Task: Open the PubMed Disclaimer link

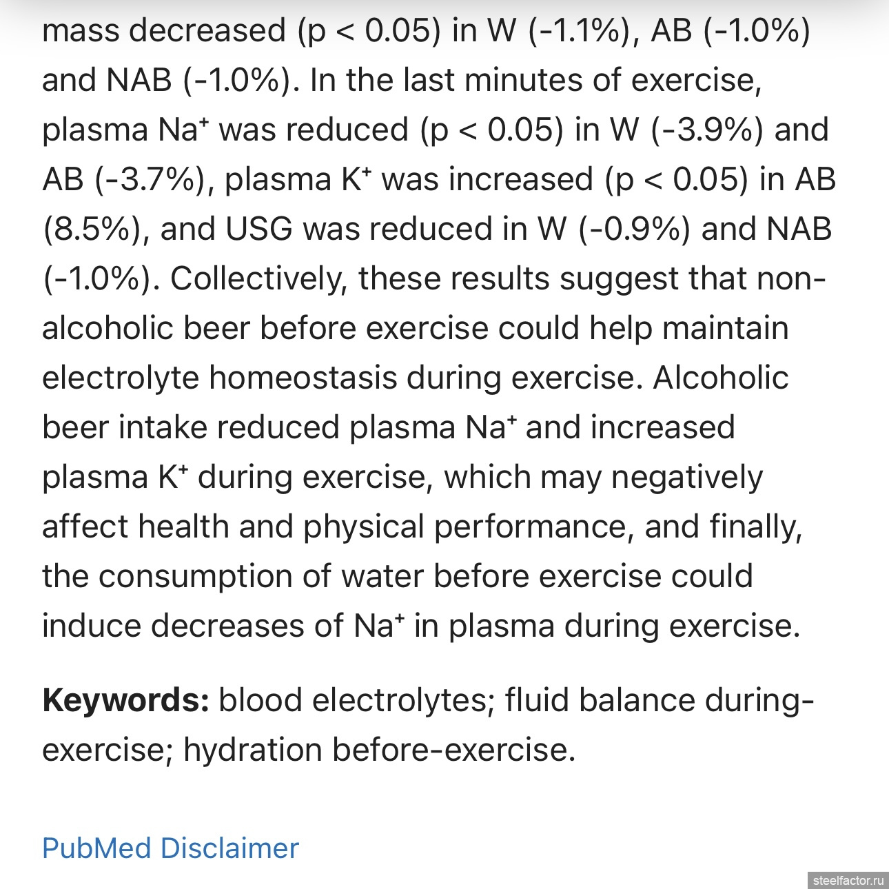Action: point(170,848)
